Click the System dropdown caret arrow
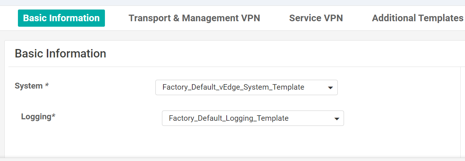The image size is (465, 161). click(330, 88)
